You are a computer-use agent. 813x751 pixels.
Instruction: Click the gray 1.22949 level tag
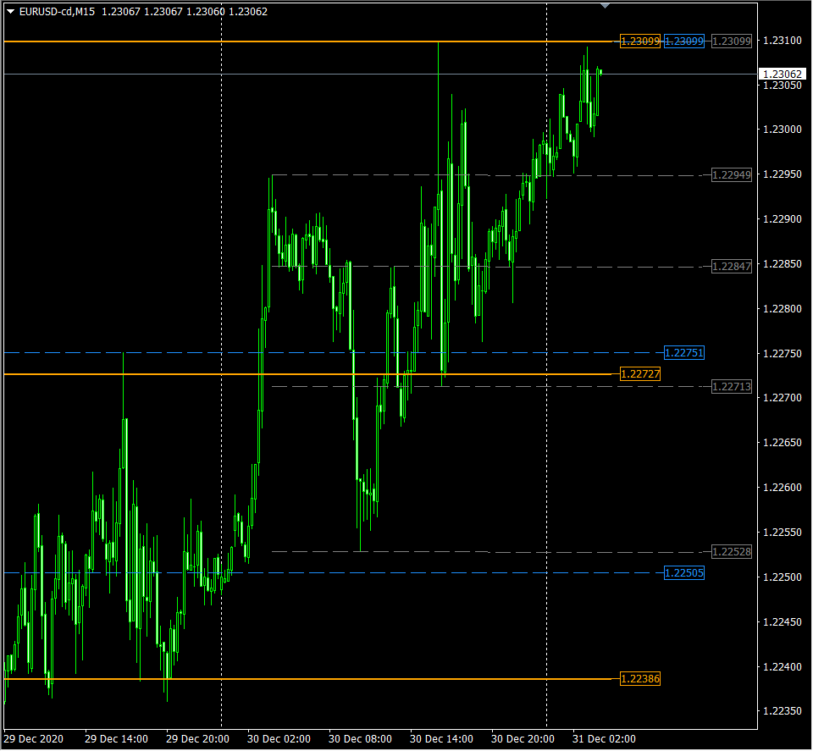[x=732, y=175]
